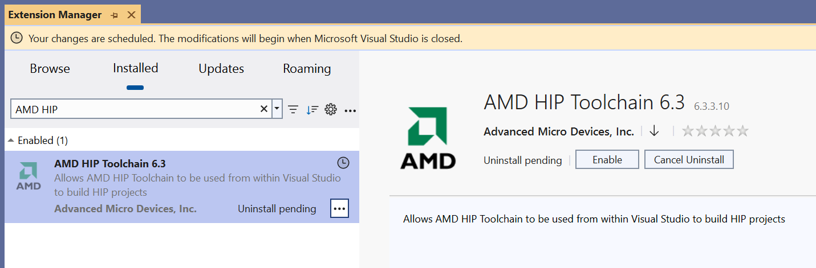The width and height of the screenshot is (816, 268).
Task: Open the Roaming tab
Action: tap(307, 69)
